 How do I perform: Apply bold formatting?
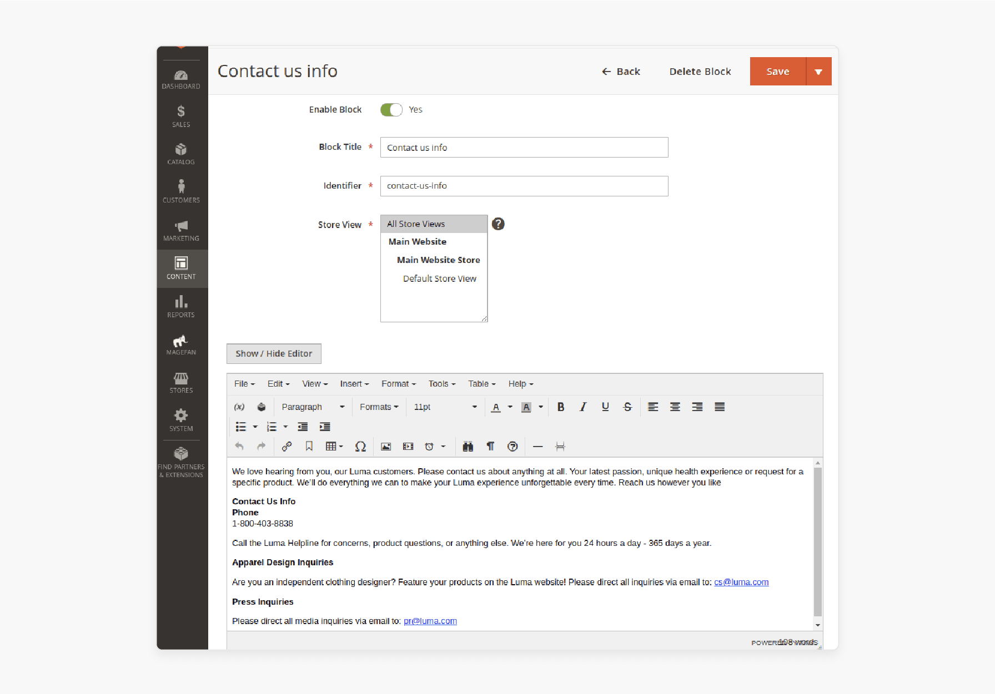tap(561, 407)
